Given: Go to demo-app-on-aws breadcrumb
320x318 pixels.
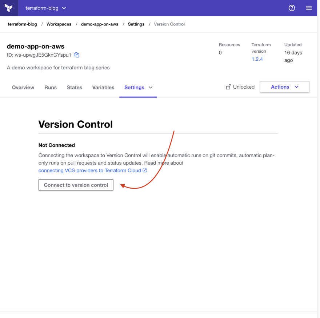Looking at the screenshot, I should [100, 24].
